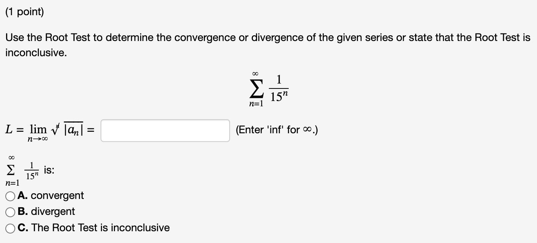Click the summation formula for 1 over 15^n
This screenshot has width=537, height=243.
click(x=268, y=87)
